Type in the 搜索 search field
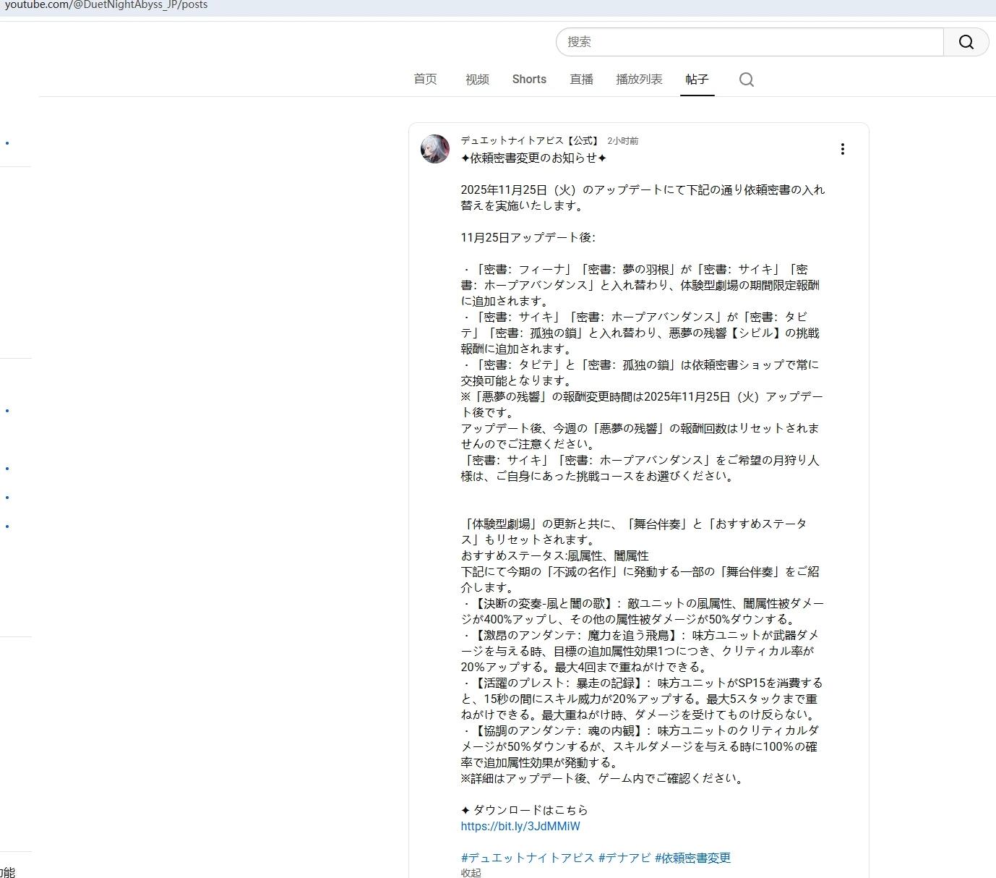 tap(750, 42)
